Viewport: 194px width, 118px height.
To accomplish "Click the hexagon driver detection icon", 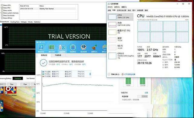I will [x=84, y=48].
